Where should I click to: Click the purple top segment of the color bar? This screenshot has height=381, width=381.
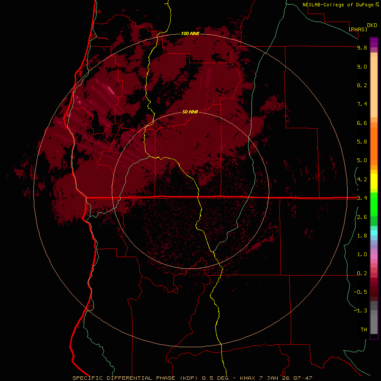point(374,42)
